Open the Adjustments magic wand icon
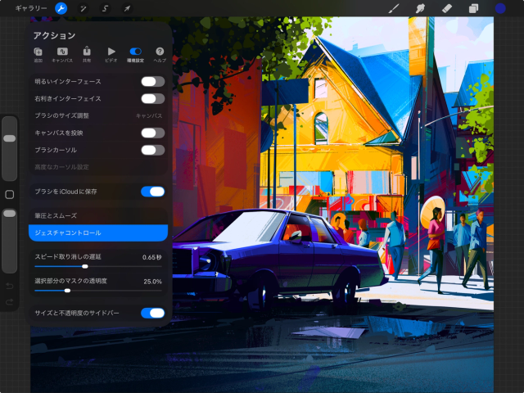Image resolution: width=524 pixels, height=393 pixels. pyautogui.click(x=83, y=8)
